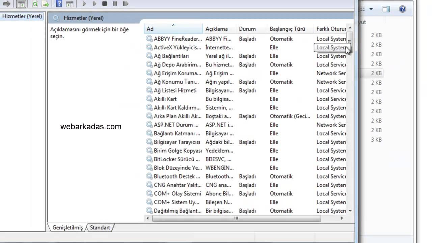
Task: Click the horizontal scrollbar thumb
Action: 236,218
